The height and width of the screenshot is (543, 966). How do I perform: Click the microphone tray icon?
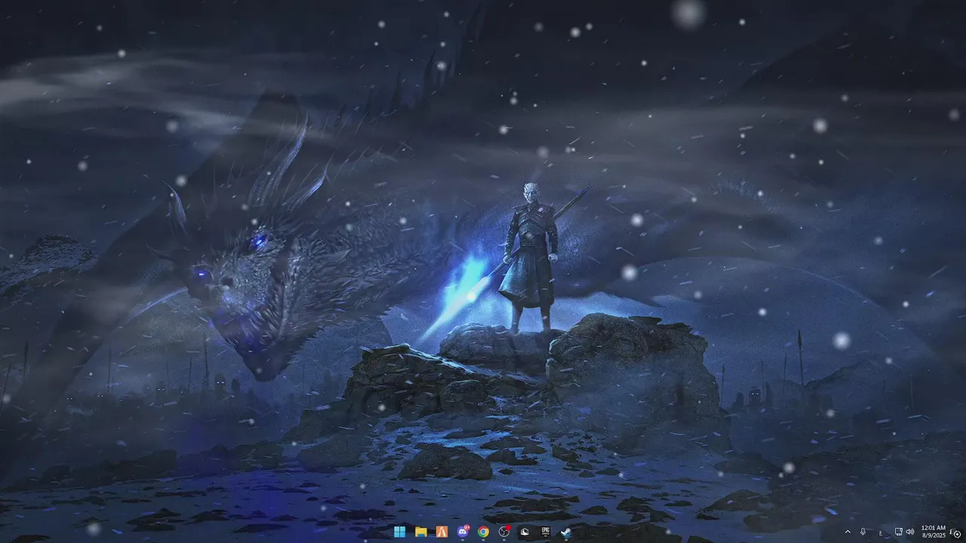[863, 532]
